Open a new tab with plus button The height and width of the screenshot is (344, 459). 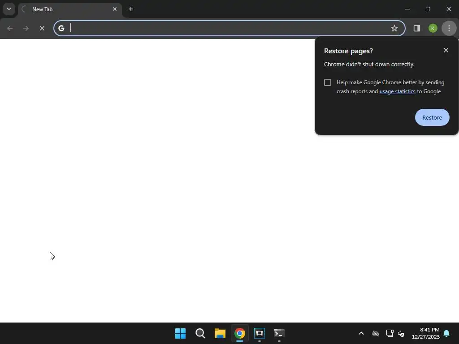pos(131,9)
